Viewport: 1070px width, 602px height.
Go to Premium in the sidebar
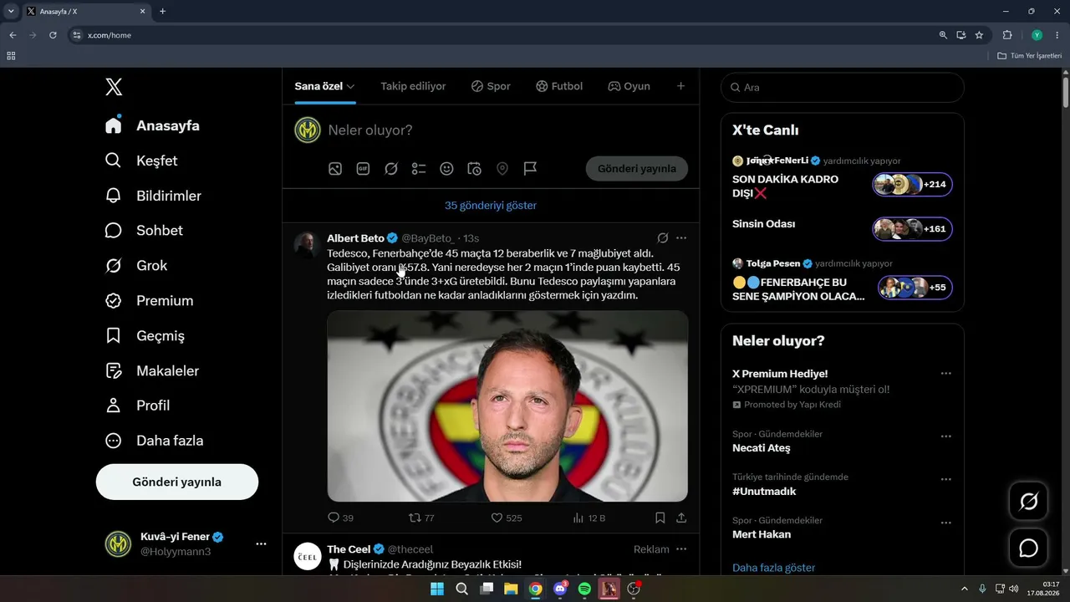pos(149,301)
